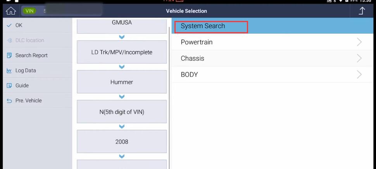376x169 pixels.
Task: Expand the Chassis chevron
Action: point(359,58)
